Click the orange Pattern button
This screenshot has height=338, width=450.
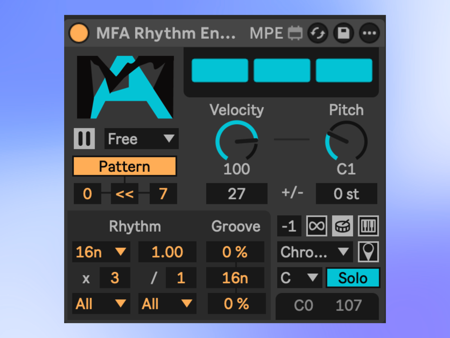[x=124, y=166]
